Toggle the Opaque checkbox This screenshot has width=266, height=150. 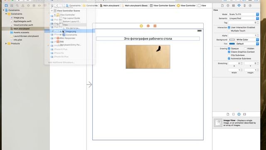tap(229, 48)
